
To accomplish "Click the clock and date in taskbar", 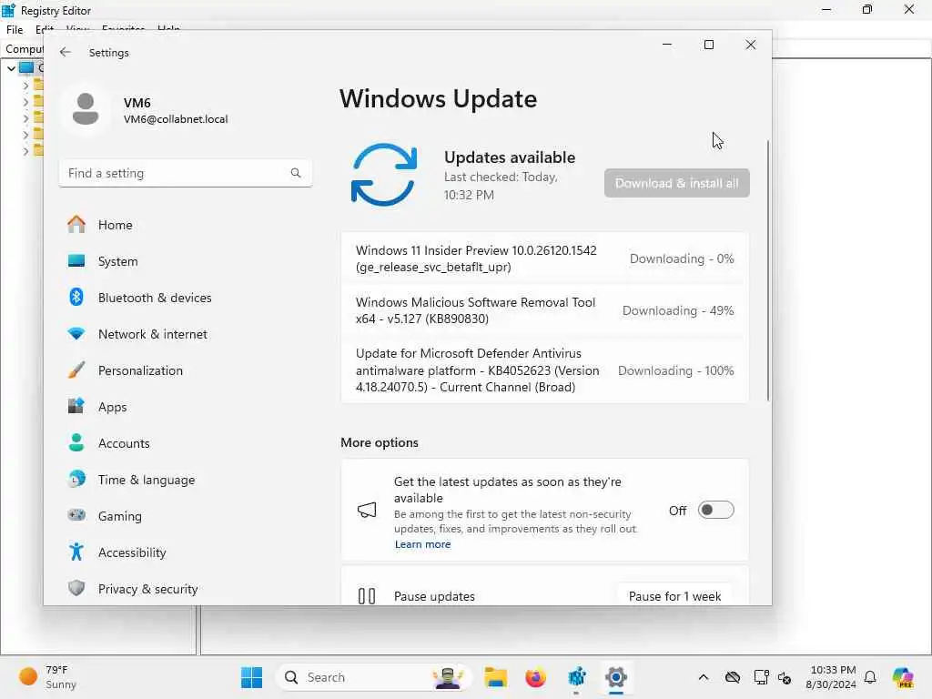I will point(831,677).
